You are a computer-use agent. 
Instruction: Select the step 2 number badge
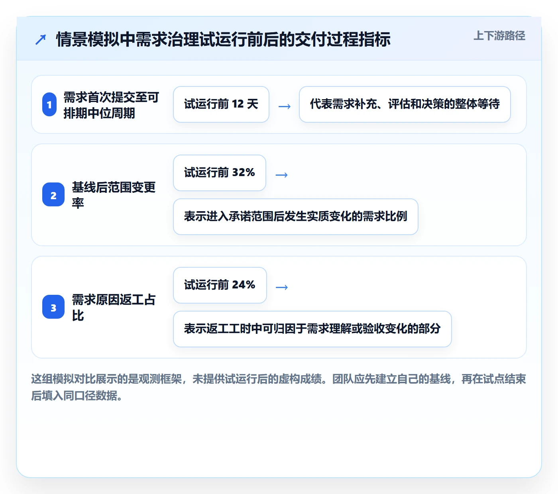[x=53, y=194]
